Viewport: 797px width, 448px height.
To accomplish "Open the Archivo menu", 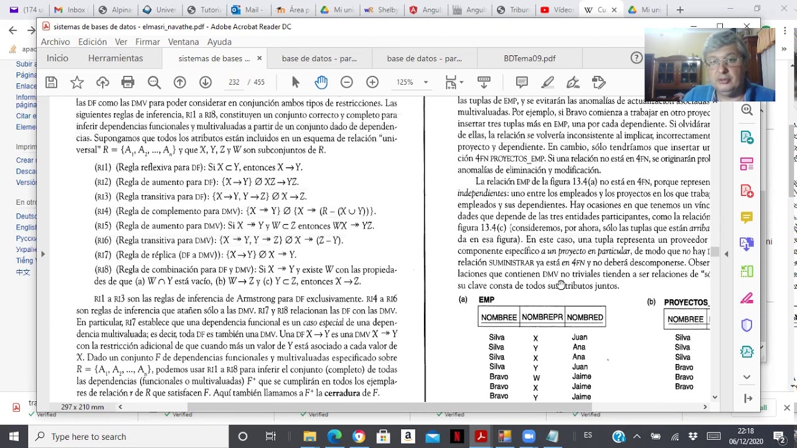I will 55,42.
